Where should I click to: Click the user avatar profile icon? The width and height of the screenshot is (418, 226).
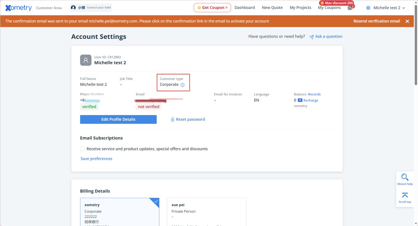click(x=86, y=60)
